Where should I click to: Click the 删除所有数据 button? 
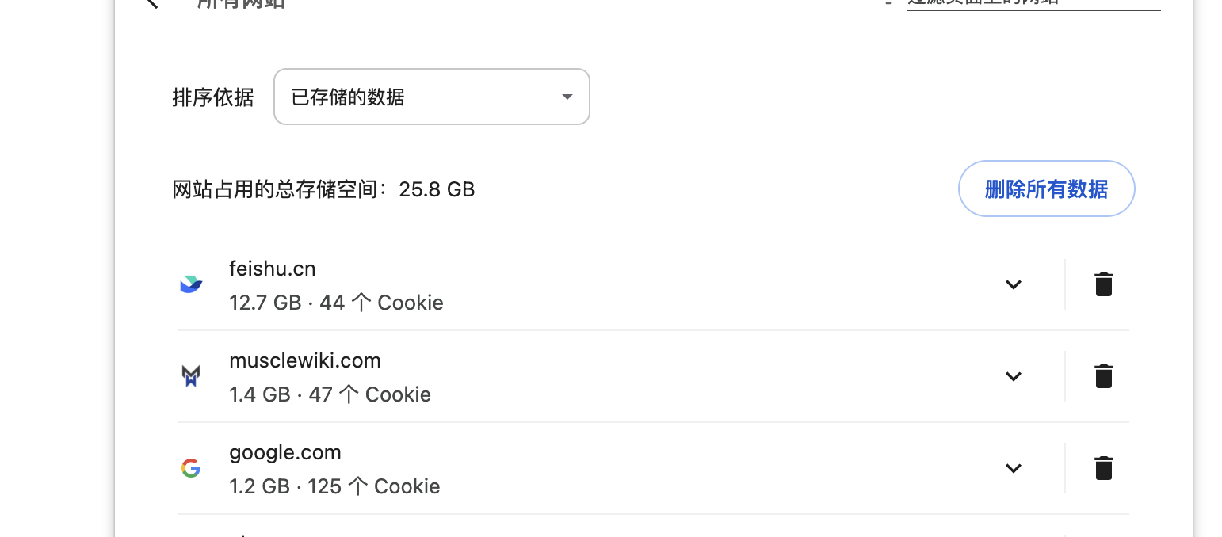[1046, 189]
